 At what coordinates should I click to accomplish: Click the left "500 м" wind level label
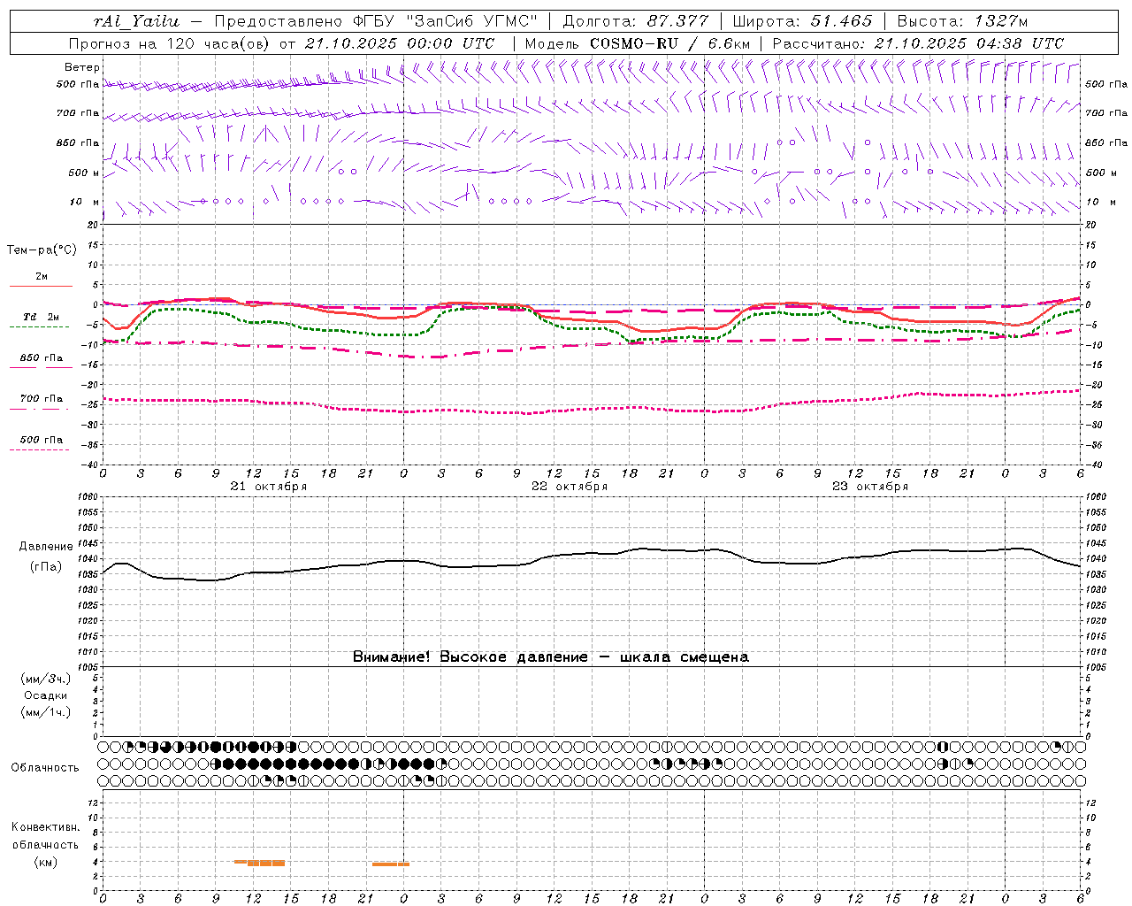click(x=84, y=173)
